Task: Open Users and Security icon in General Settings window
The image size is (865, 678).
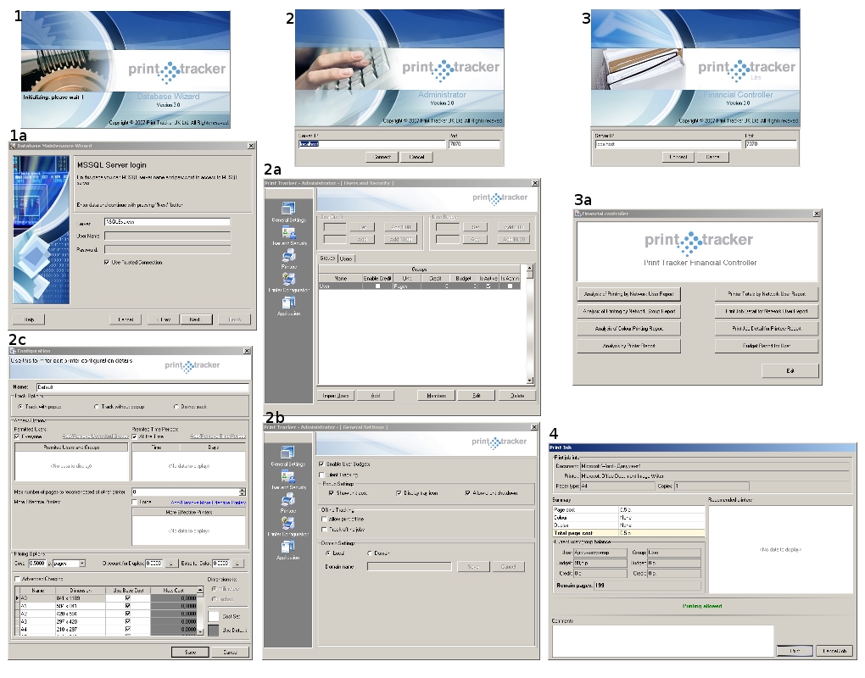Action: 288,475
